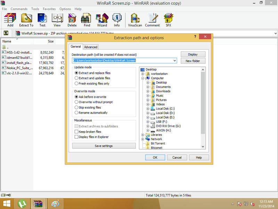The image size is (278, 209).
Task: Click the dialog Help button
Action: pyautogui.click(x=199, y=157)
